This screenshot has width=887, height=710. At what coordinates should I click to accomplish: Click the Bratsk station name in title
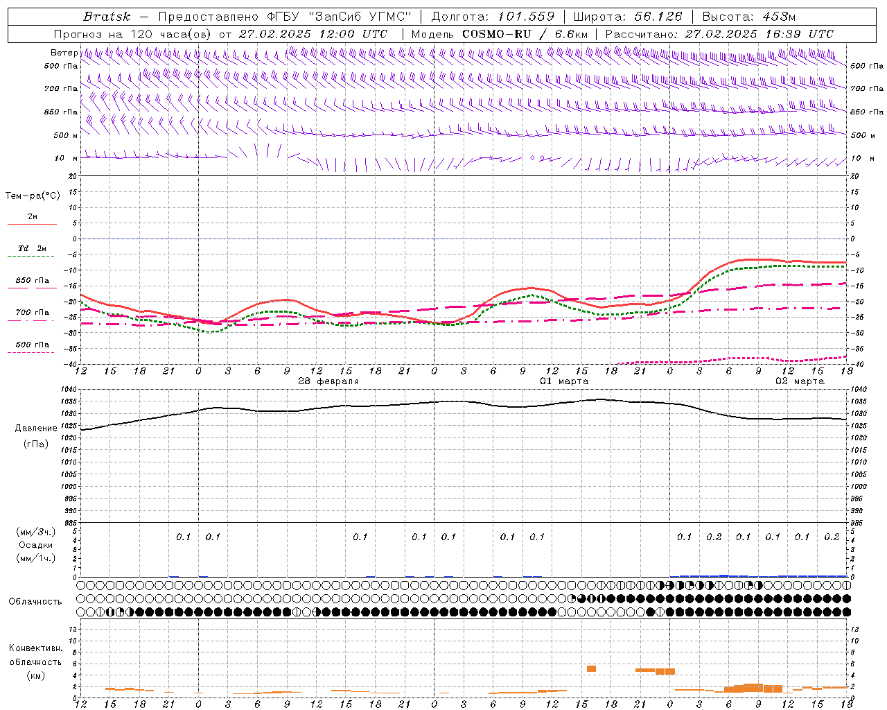[x=107, y=17]
